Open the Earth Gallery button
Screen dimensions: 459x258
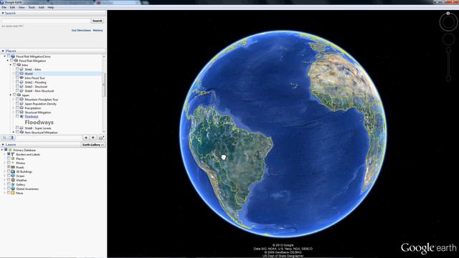93,145
